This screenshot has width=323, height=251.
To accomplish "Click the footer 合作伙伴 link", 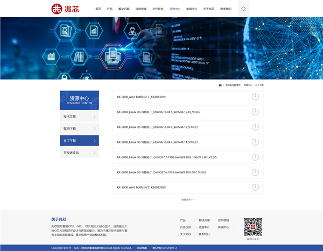I will tap(185, 227).
